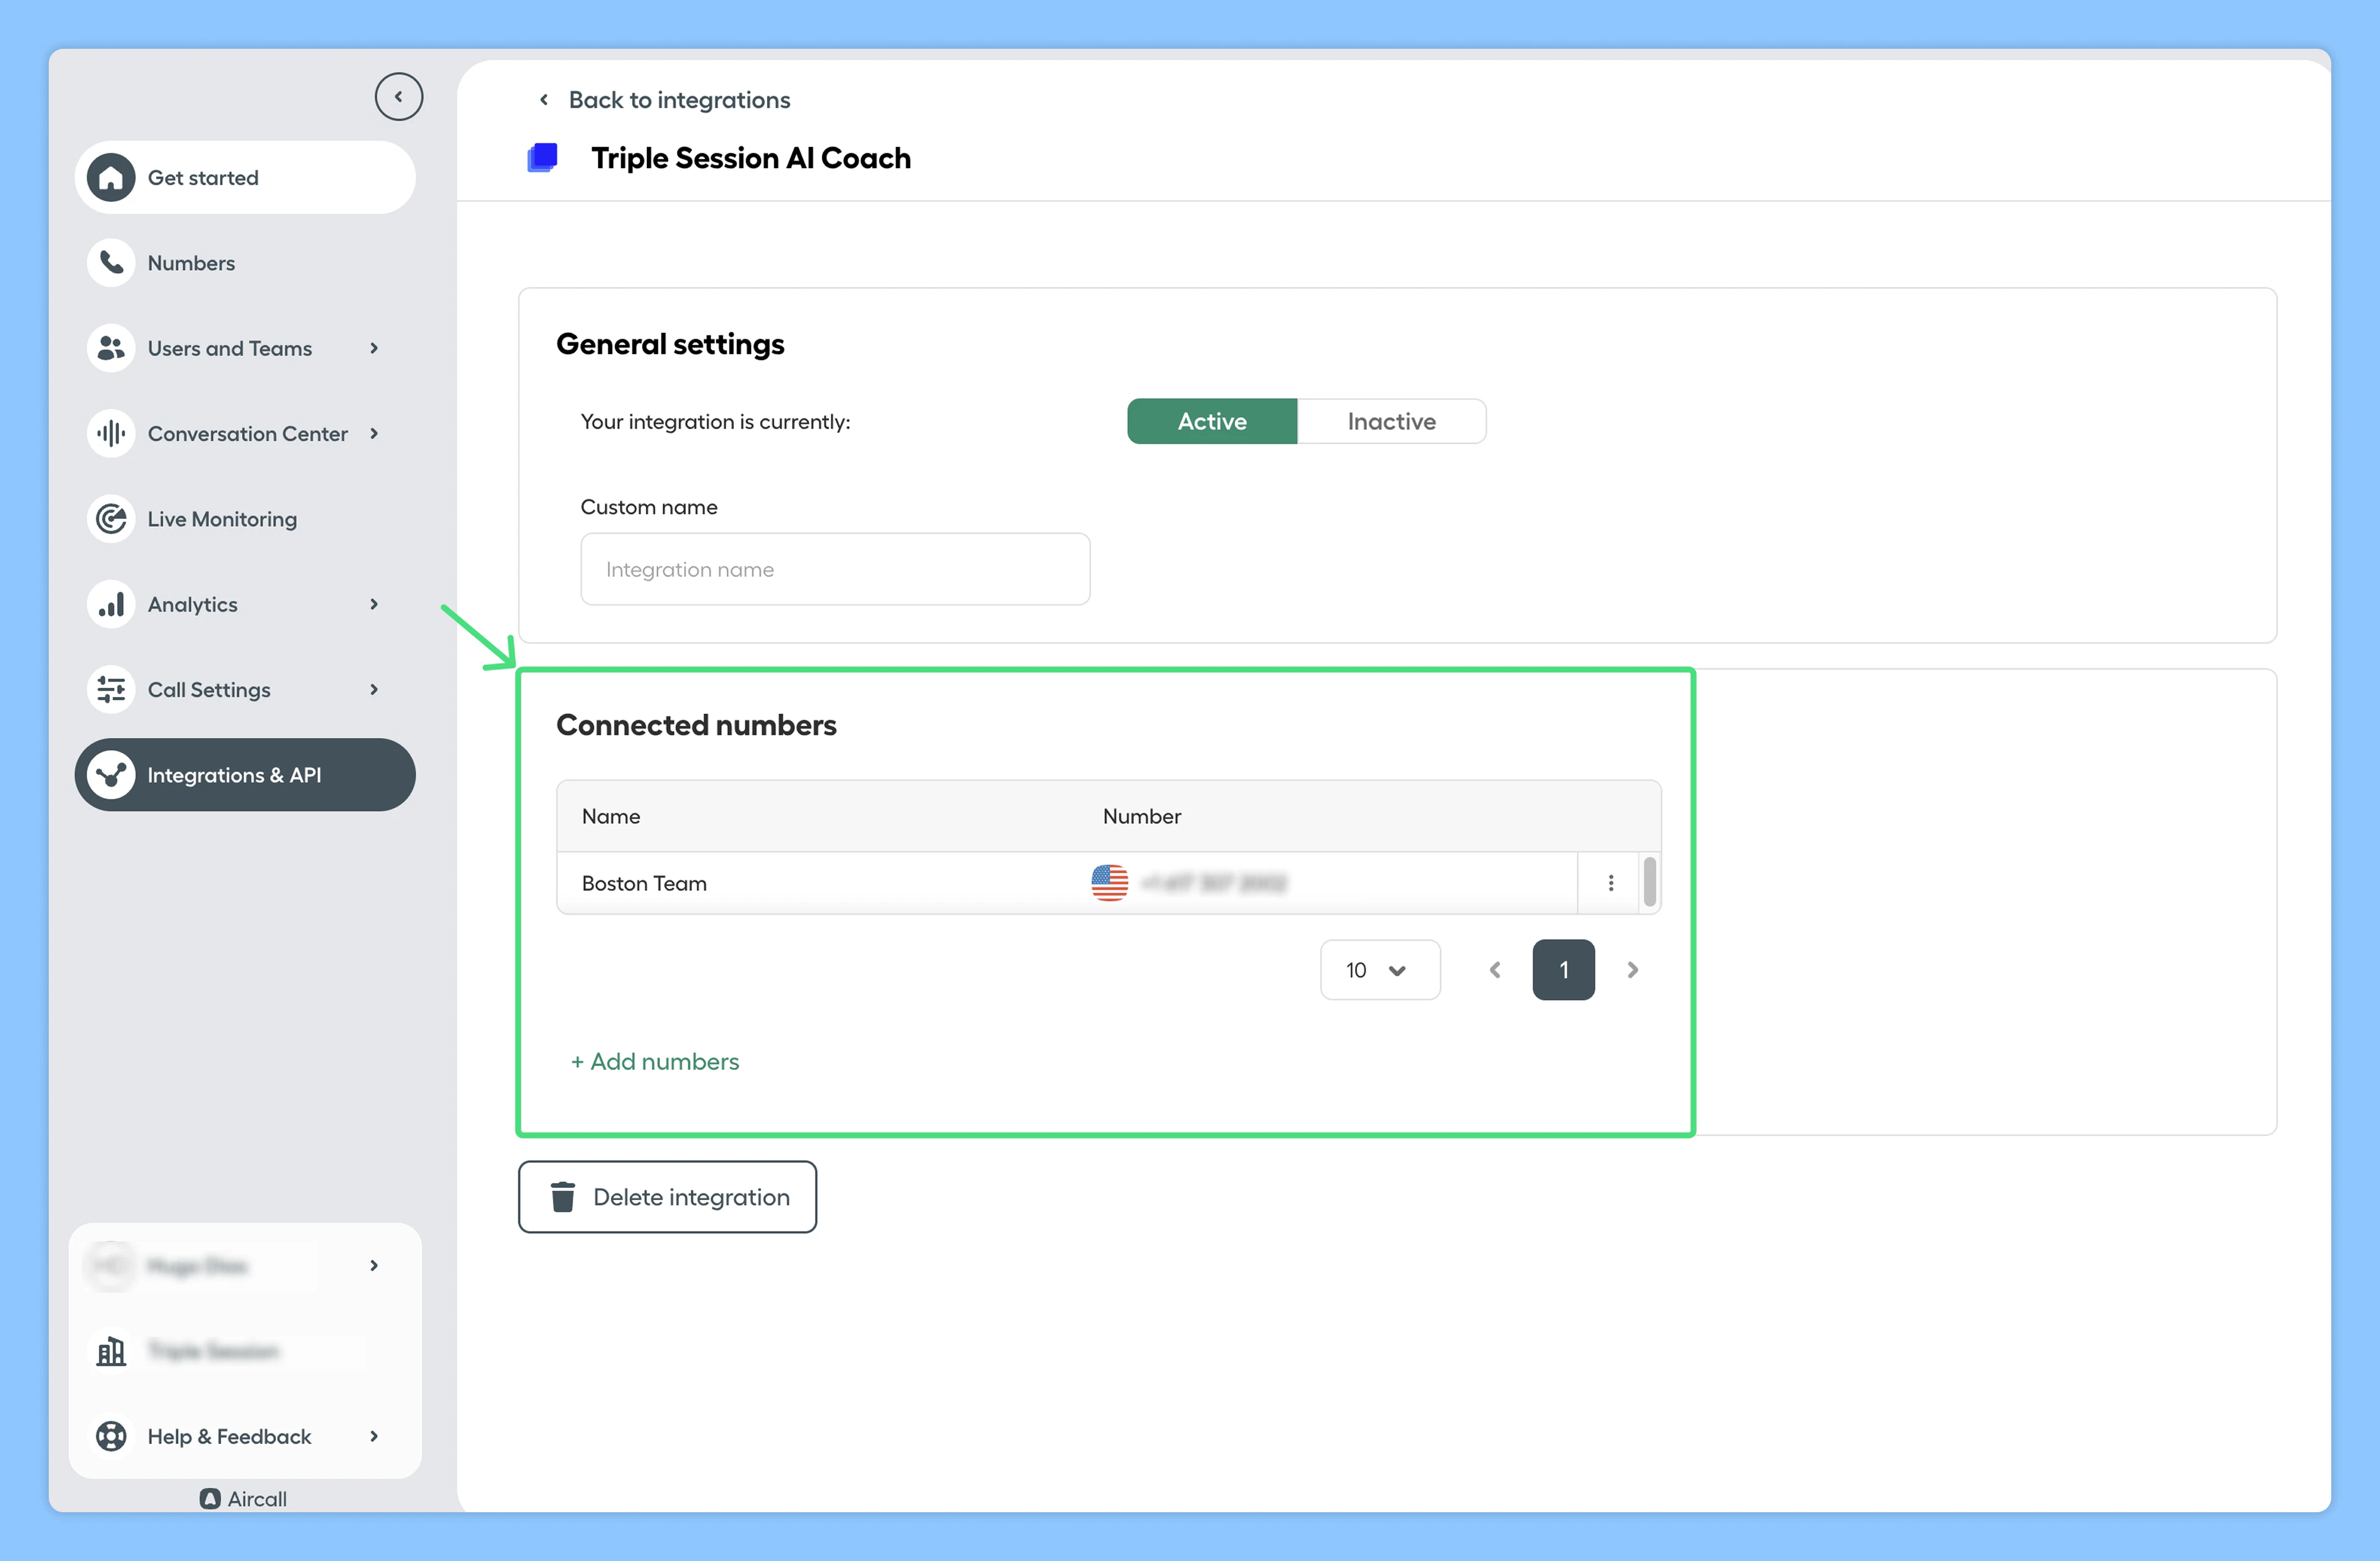Click the company building icon
This screenshot has width=2380, height=1561.
click(x=111, y=1351)
